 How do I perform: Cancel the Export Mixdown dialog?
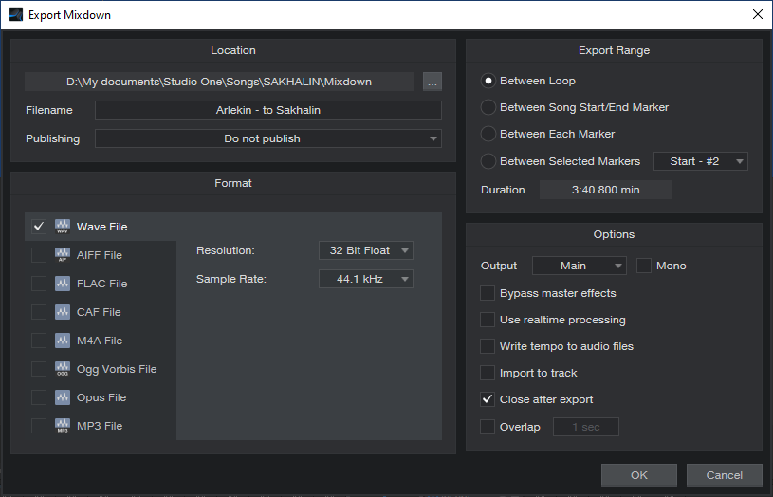point(724,475)
